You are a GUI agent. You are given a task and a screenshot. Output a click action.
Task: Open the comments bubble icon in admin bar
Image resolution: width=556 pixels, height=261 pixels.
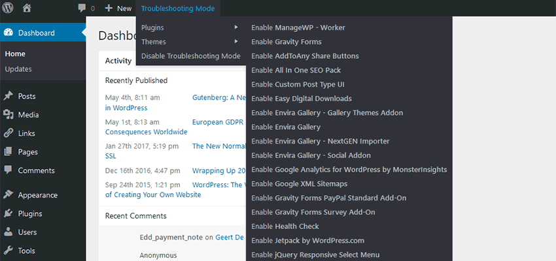pos(82,8)
